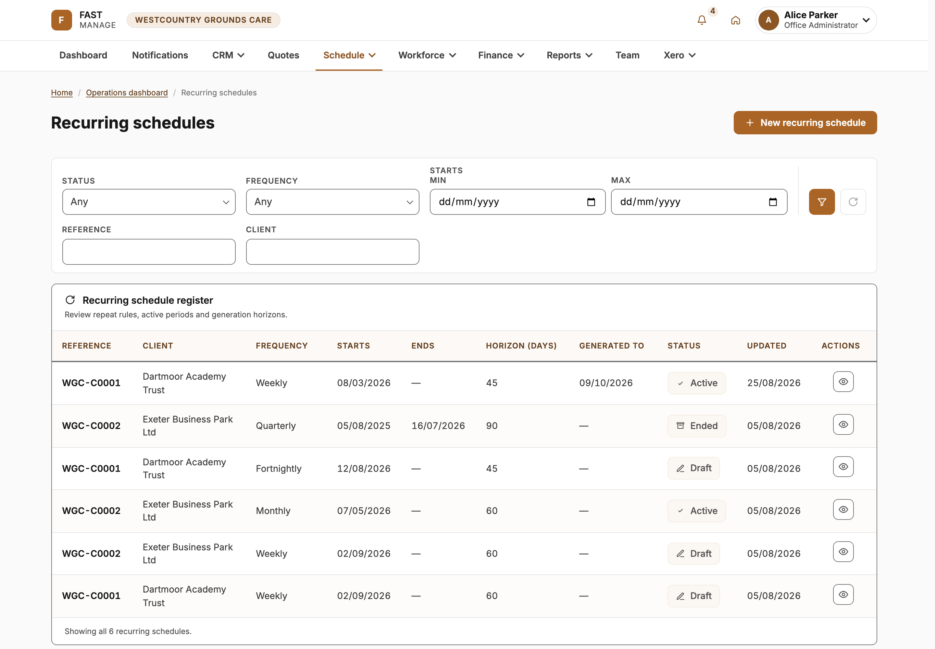Open calendar picker in Max date field
935x649 pixels.
coord(773,202)
